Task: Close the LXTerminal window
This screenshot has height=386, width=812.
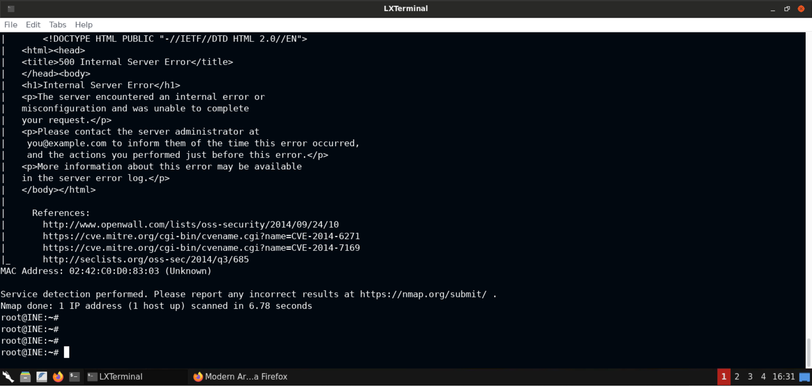Action: point(801,9)
